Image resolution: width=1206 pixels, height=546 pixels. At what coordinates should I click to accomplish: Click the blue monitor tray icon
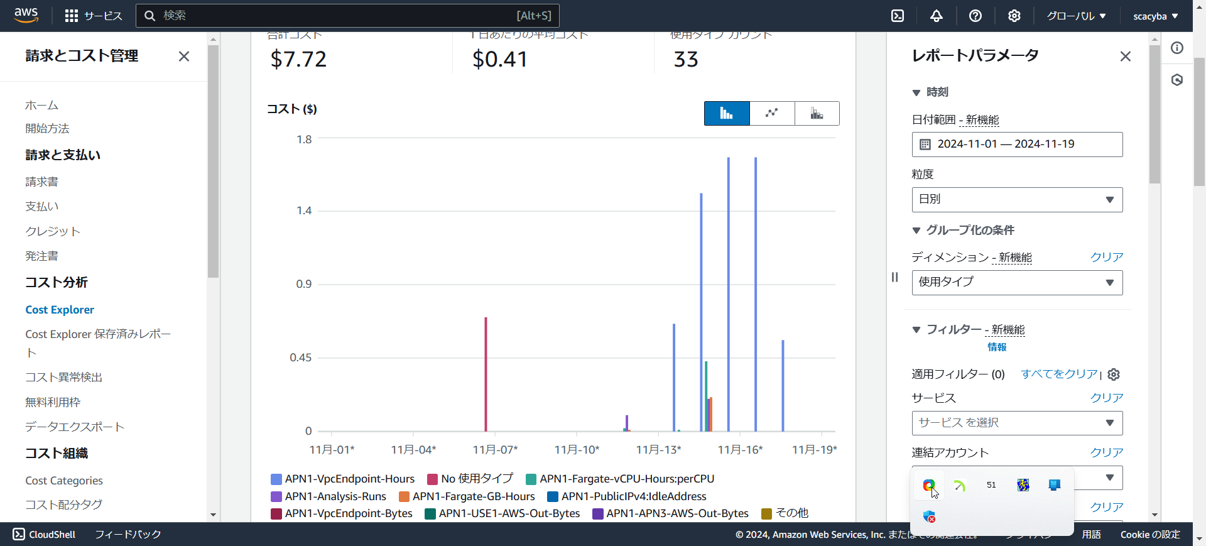point(1055,485)
